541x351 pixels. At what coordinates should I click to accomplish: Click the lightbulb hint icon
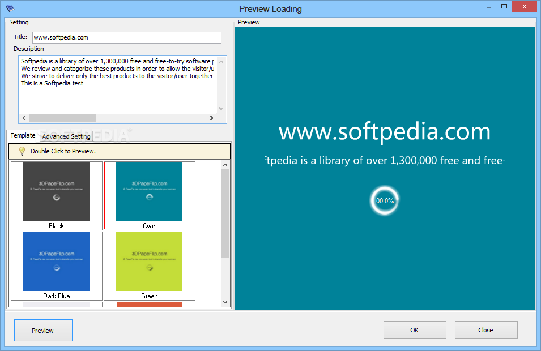[22, 151]
